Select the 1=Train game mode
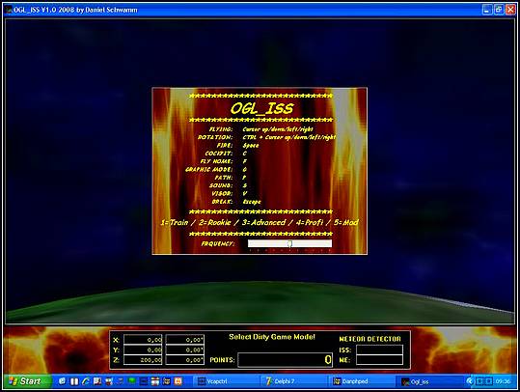Screen dimensions: 520x392 point(175,222)
